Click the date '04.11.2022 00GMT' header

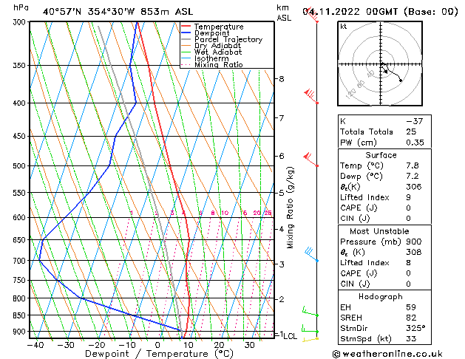tap(350, 12)
